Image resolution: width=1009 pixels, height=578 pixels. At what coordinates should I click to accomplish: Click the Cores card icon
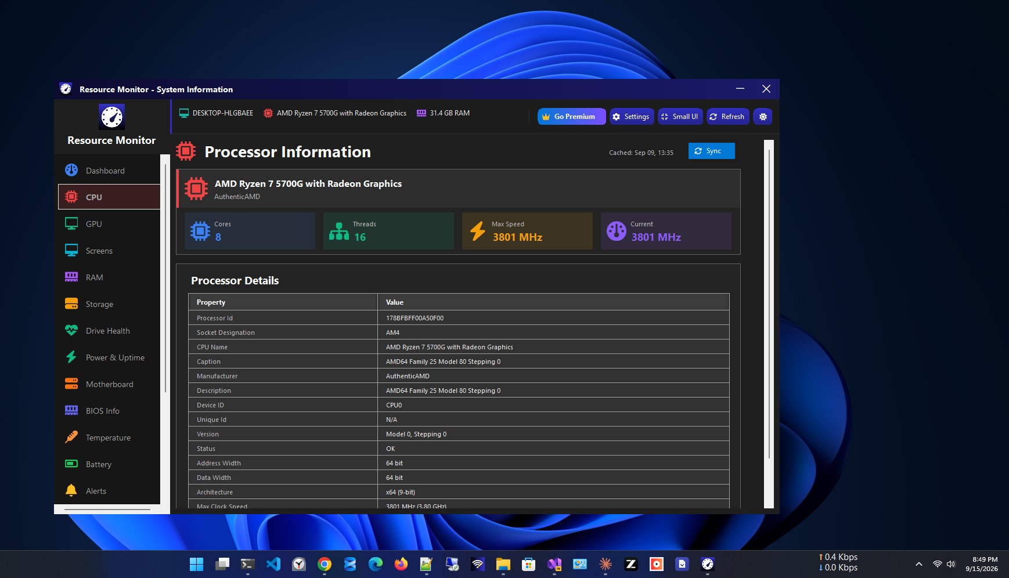pos(200,231)
